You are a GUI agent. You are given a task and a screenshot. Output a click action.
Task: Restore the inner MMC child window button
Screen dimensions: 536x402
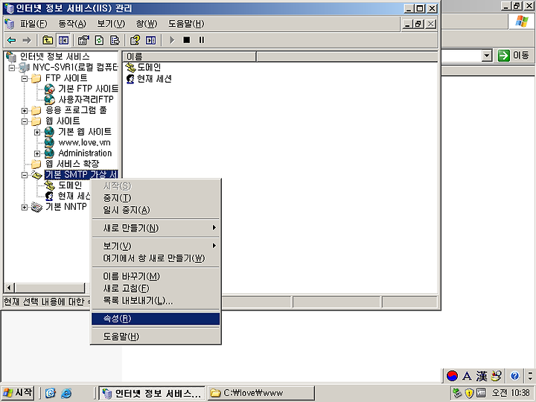click(418, 24)
